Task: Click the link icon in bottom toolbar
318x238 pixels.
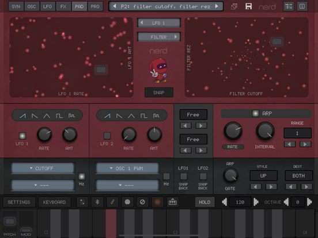Action: coord(112,202)
